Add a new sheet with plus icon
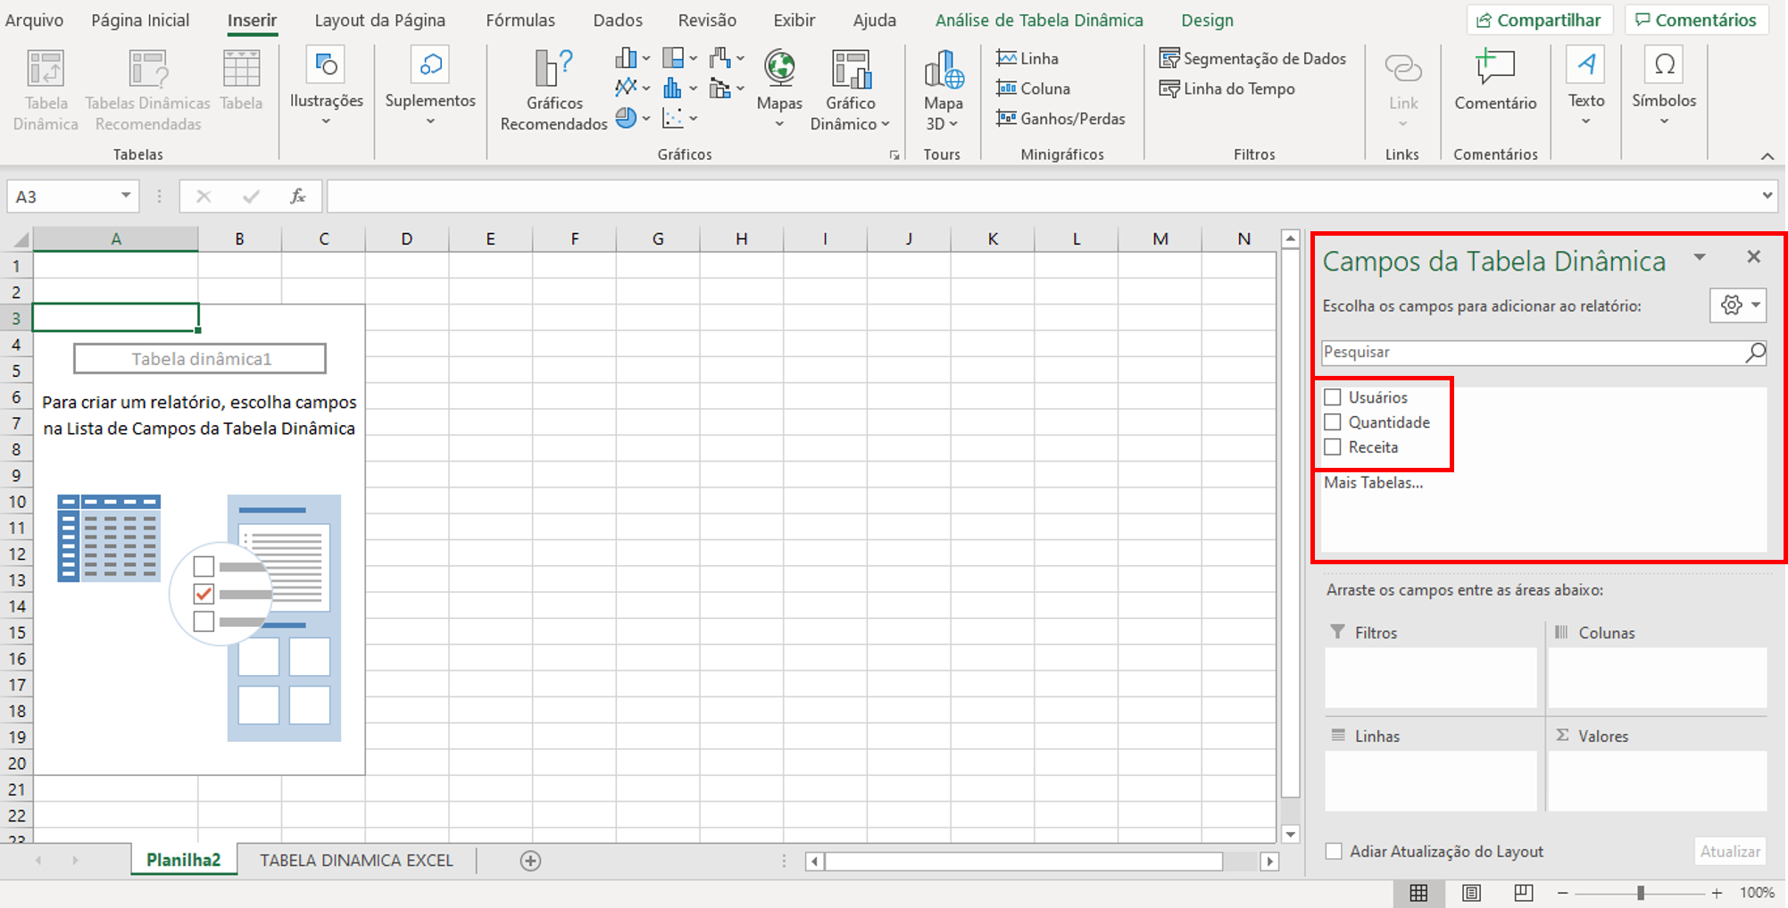Viewport: 1788px width, 908px height. (530, 861)
